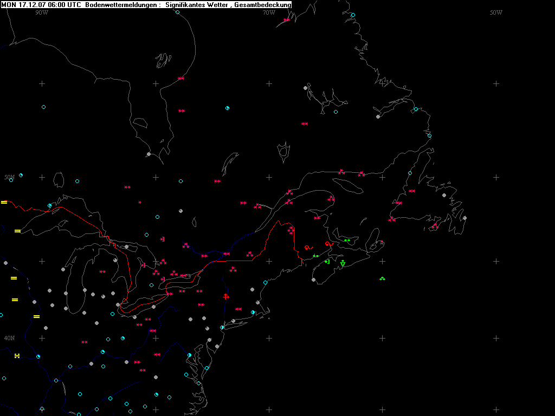The image size is (555, 416).
Task: Click the western red drifting-snow curl symbol
Action: click(308, 247)
